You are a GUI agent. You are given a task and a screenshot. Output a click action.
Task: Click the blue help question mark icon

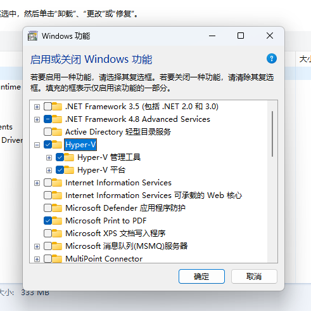point(272,58)
